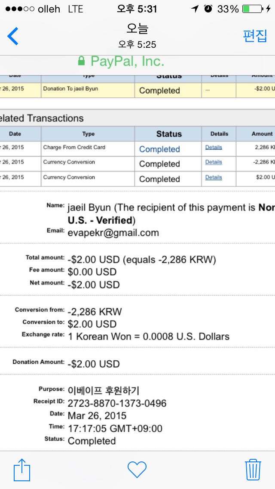Tap the 오늘 title in navigation bar
275x489 pixels.
(137, 29)
